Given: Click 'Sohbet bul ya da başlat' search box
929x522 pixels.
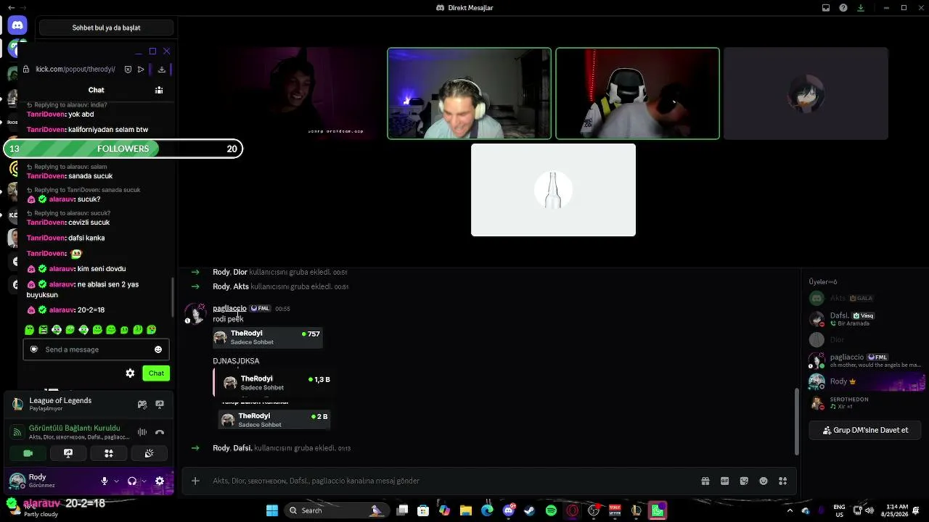Looking at the screenshot, I should click(x=106, y=28).
